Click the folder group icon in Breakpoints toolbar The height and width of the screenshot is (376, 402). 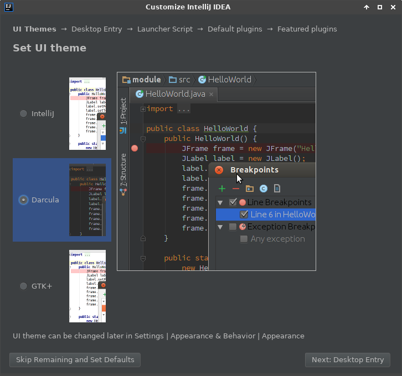point(250,189)
